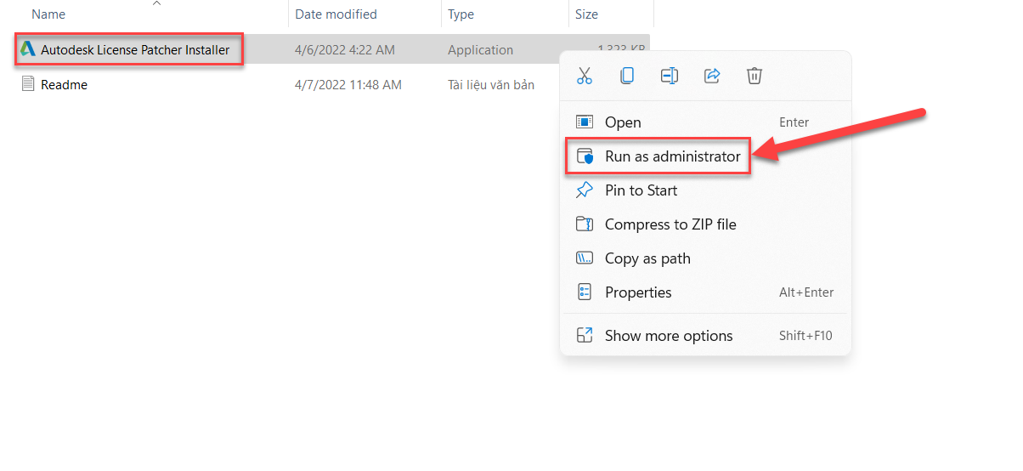This screenshot has height=471, width=1023.
Task: Select Compress to ZIP file
Action: [670, 224]
